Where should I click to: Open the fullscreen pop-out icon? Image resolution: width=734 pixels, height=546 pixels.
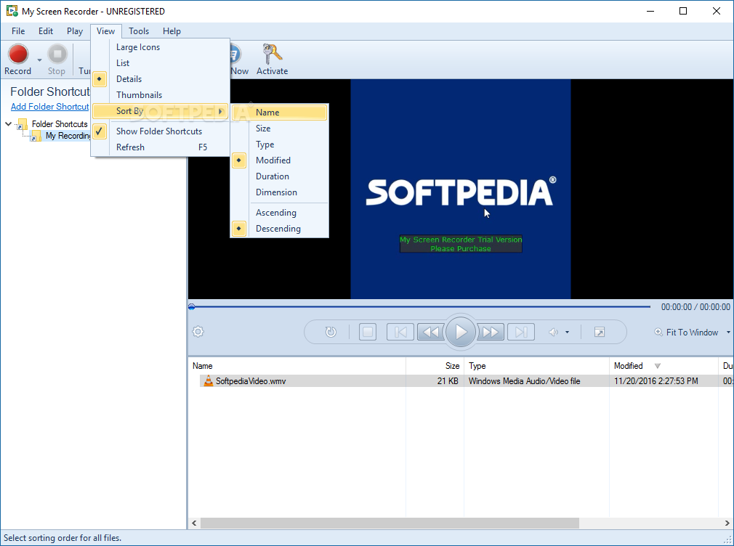tap(599, 333)
